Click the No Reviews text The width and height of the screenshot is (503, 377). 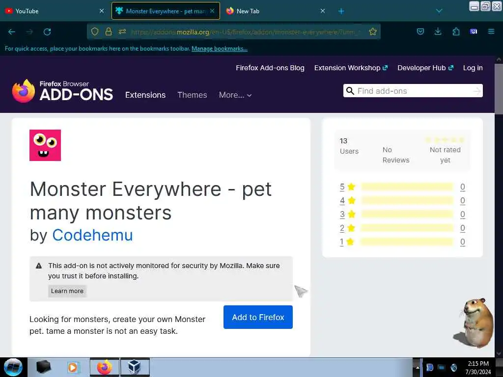pos(396,155)
